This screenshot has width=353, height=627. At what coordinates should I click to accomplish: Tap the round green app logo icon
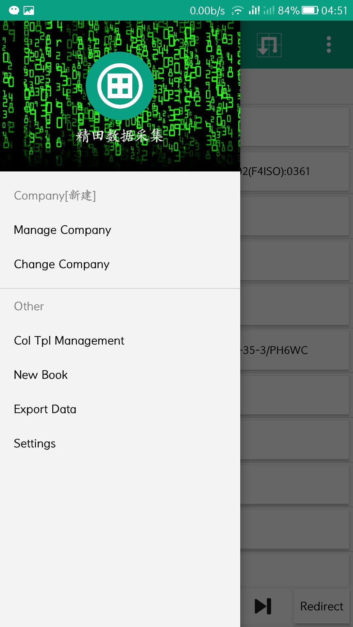coord(120,86)
